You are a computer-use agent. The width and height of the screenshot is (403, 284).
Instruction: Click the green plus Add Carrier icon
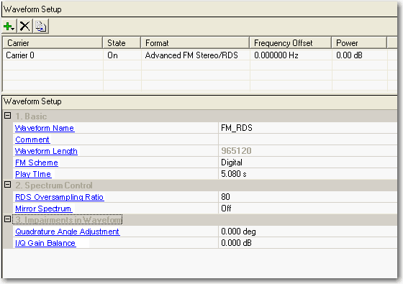9,26
